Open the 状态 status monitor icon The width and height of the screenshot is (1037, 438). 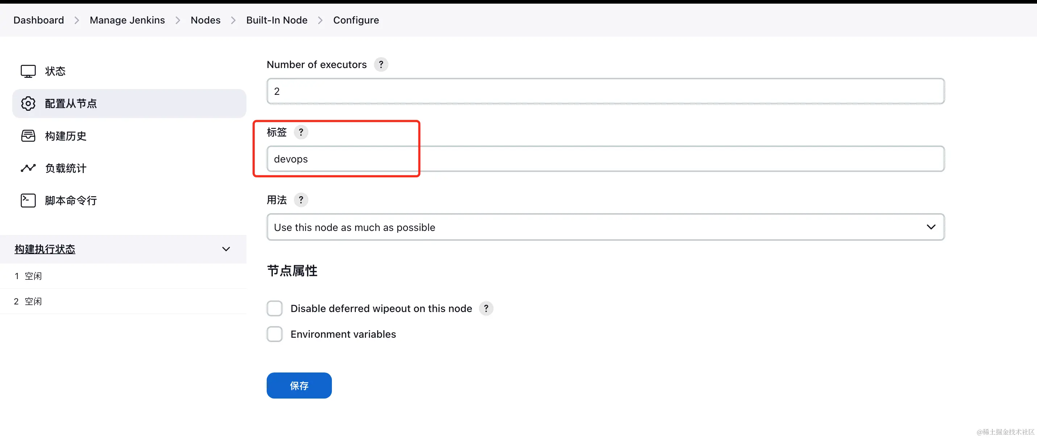tap(28, 71)
